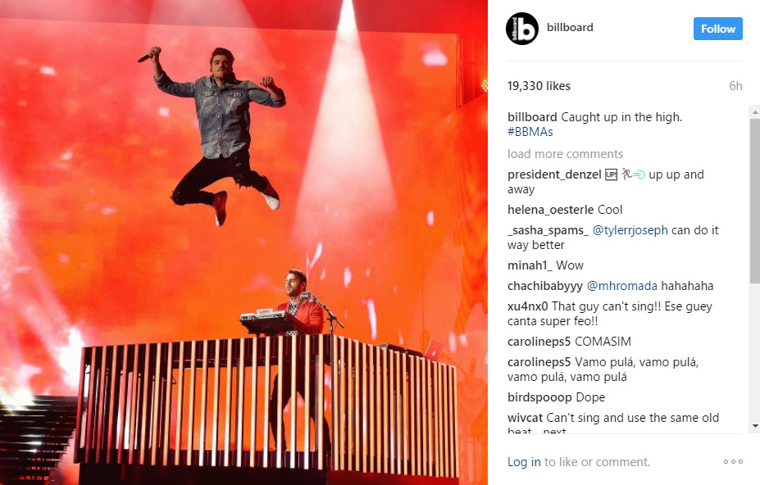Expand load more comments

click(565, 154)
